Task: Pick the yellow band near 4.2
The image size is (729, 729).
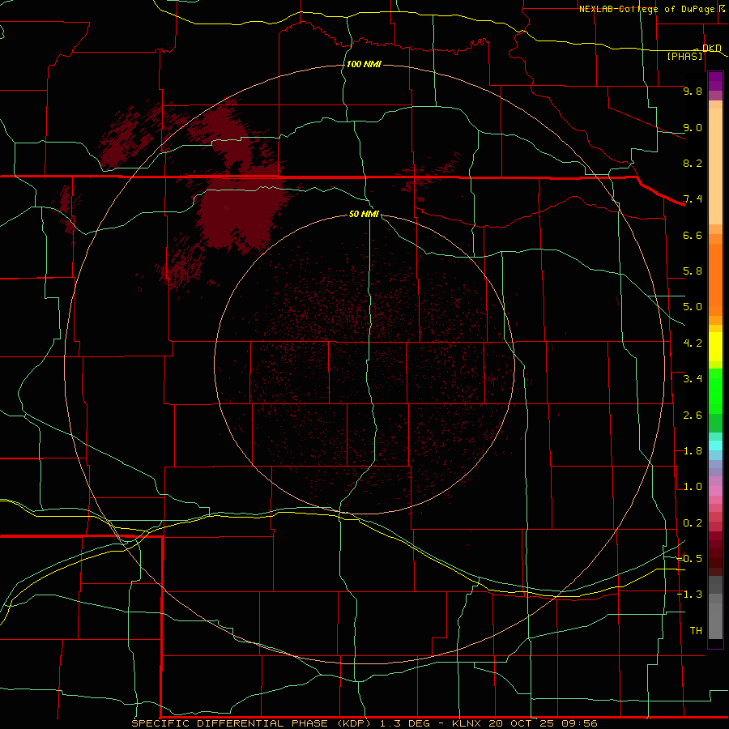Action: point(715,347)
